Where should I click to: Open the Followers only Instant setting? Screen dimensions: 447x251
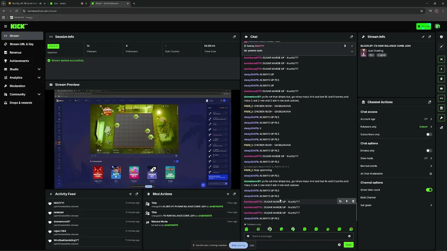click(x=396, y=127)
